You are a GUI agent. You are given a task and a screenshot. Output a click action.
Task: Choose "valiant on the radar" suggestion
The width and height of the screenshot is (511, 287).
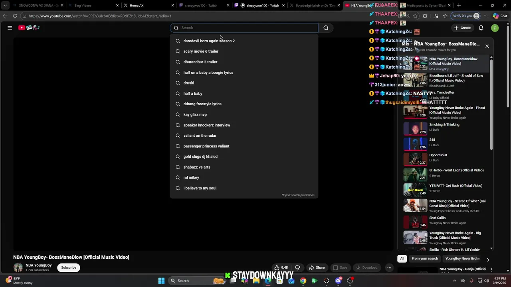(244, 136)
